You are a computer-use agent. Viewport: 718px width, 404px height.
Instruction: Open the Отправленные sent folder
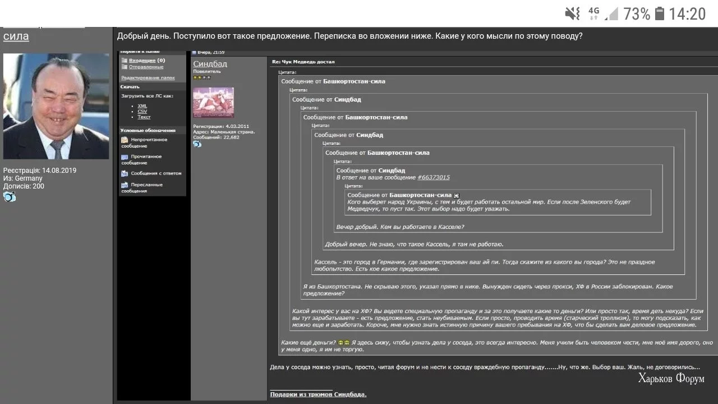click(146, 67)
